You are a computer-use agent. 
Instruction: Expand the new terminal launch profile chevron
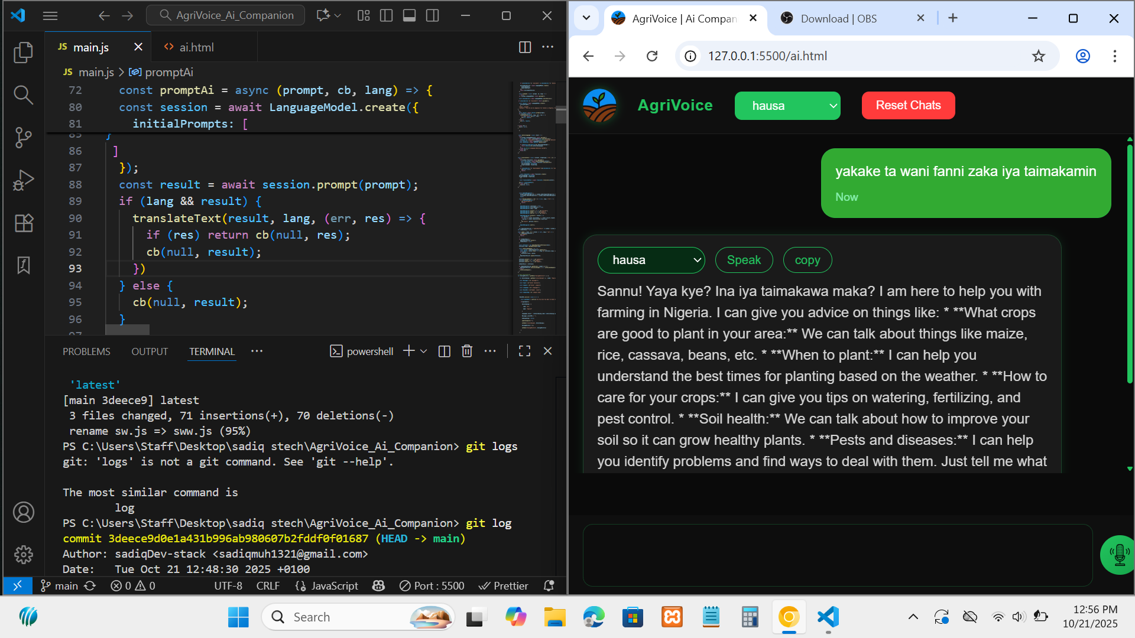coord(424,351)
